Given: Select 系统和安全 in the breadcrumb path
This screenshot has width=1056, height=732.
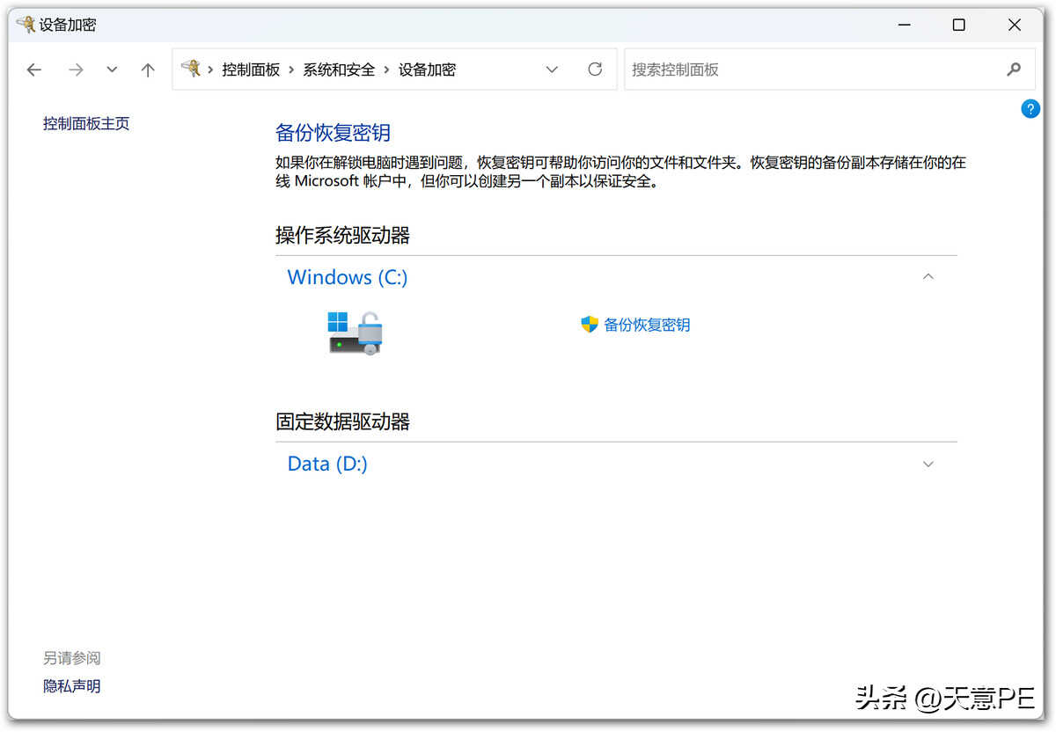Looking at the screenshot, I should [339, 70].
